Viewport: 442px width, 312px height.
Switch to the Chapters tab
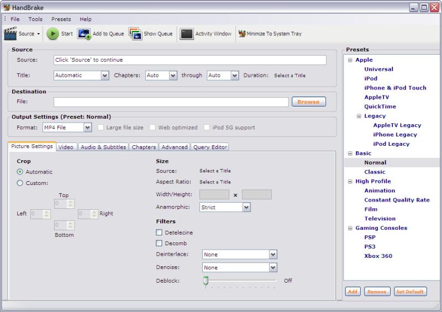click(x=144, y=147)
